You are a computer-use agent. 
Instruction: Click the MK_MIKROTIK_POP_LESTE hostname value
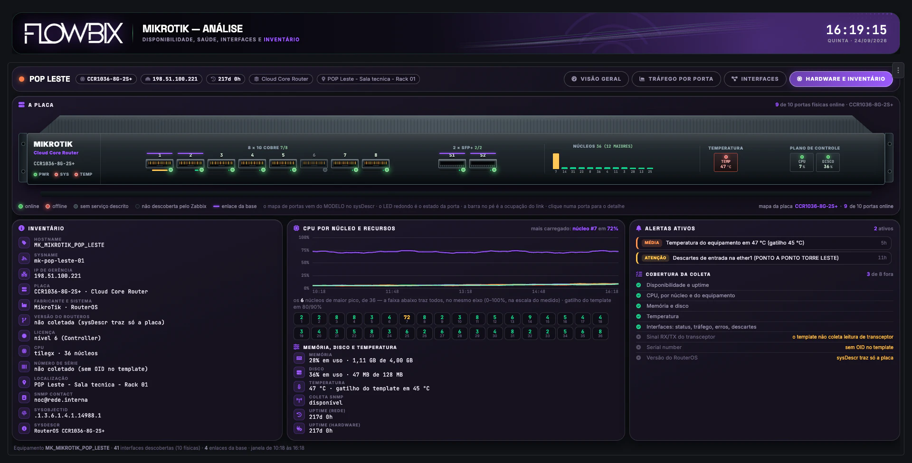(x=69, y=245)
